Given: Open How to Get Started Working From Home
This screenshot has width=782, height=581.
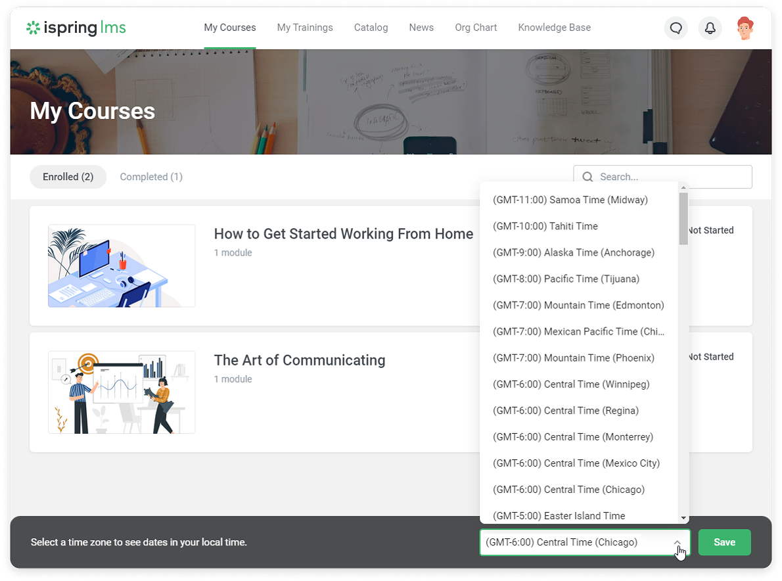Looking at the screenshot, I should pyautogui.click(x=343, y=234).
